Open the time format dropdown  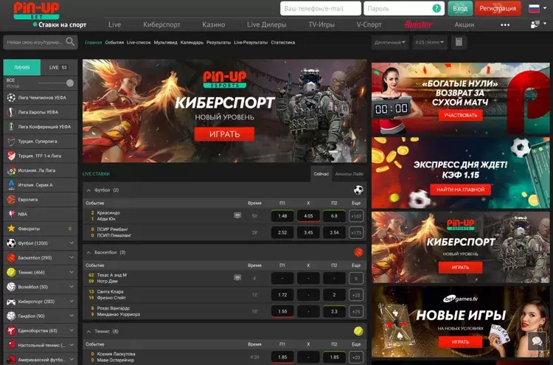tap(430, 42)
